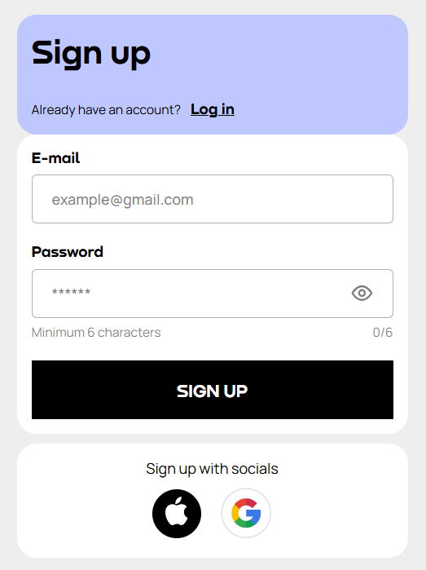Click the white apple logo in black circle
426x570 pixels.
[x=177, y=512]
